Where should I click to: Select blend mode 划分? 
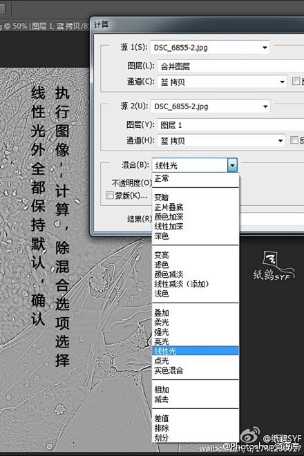coord(196,437)
